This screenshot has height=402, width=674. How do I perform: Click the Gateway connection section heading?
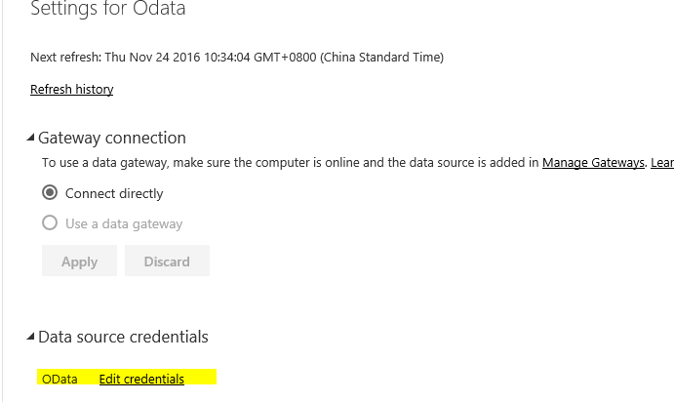[112, 138]
